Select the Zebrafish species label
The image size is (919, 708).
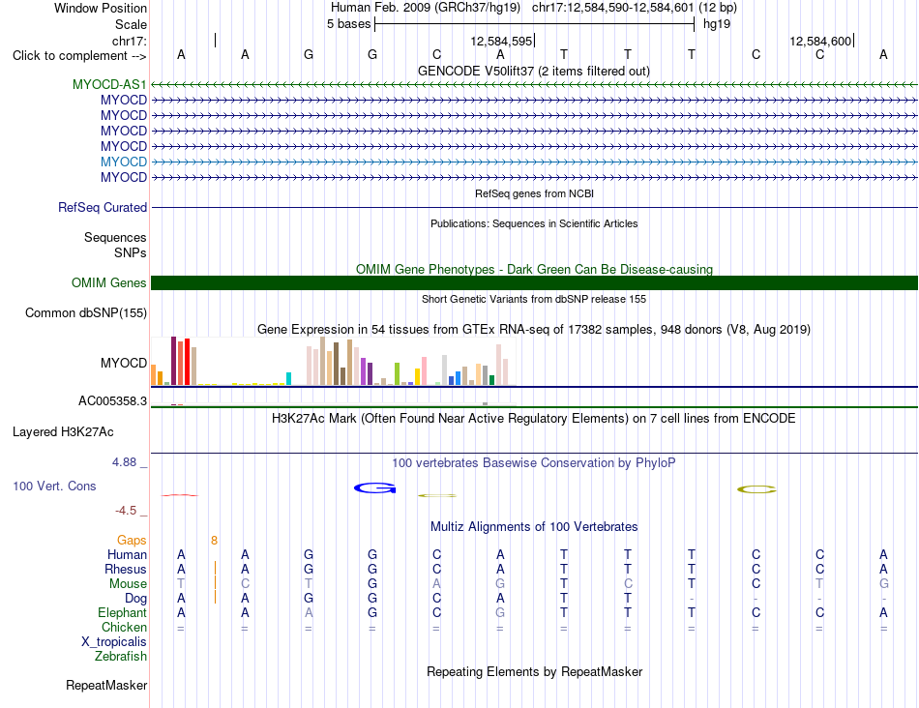[x=121, y=657]
